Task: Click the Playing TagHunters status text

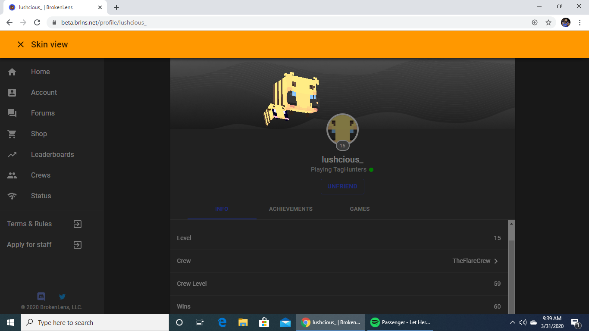Action: tap(338, 170)
